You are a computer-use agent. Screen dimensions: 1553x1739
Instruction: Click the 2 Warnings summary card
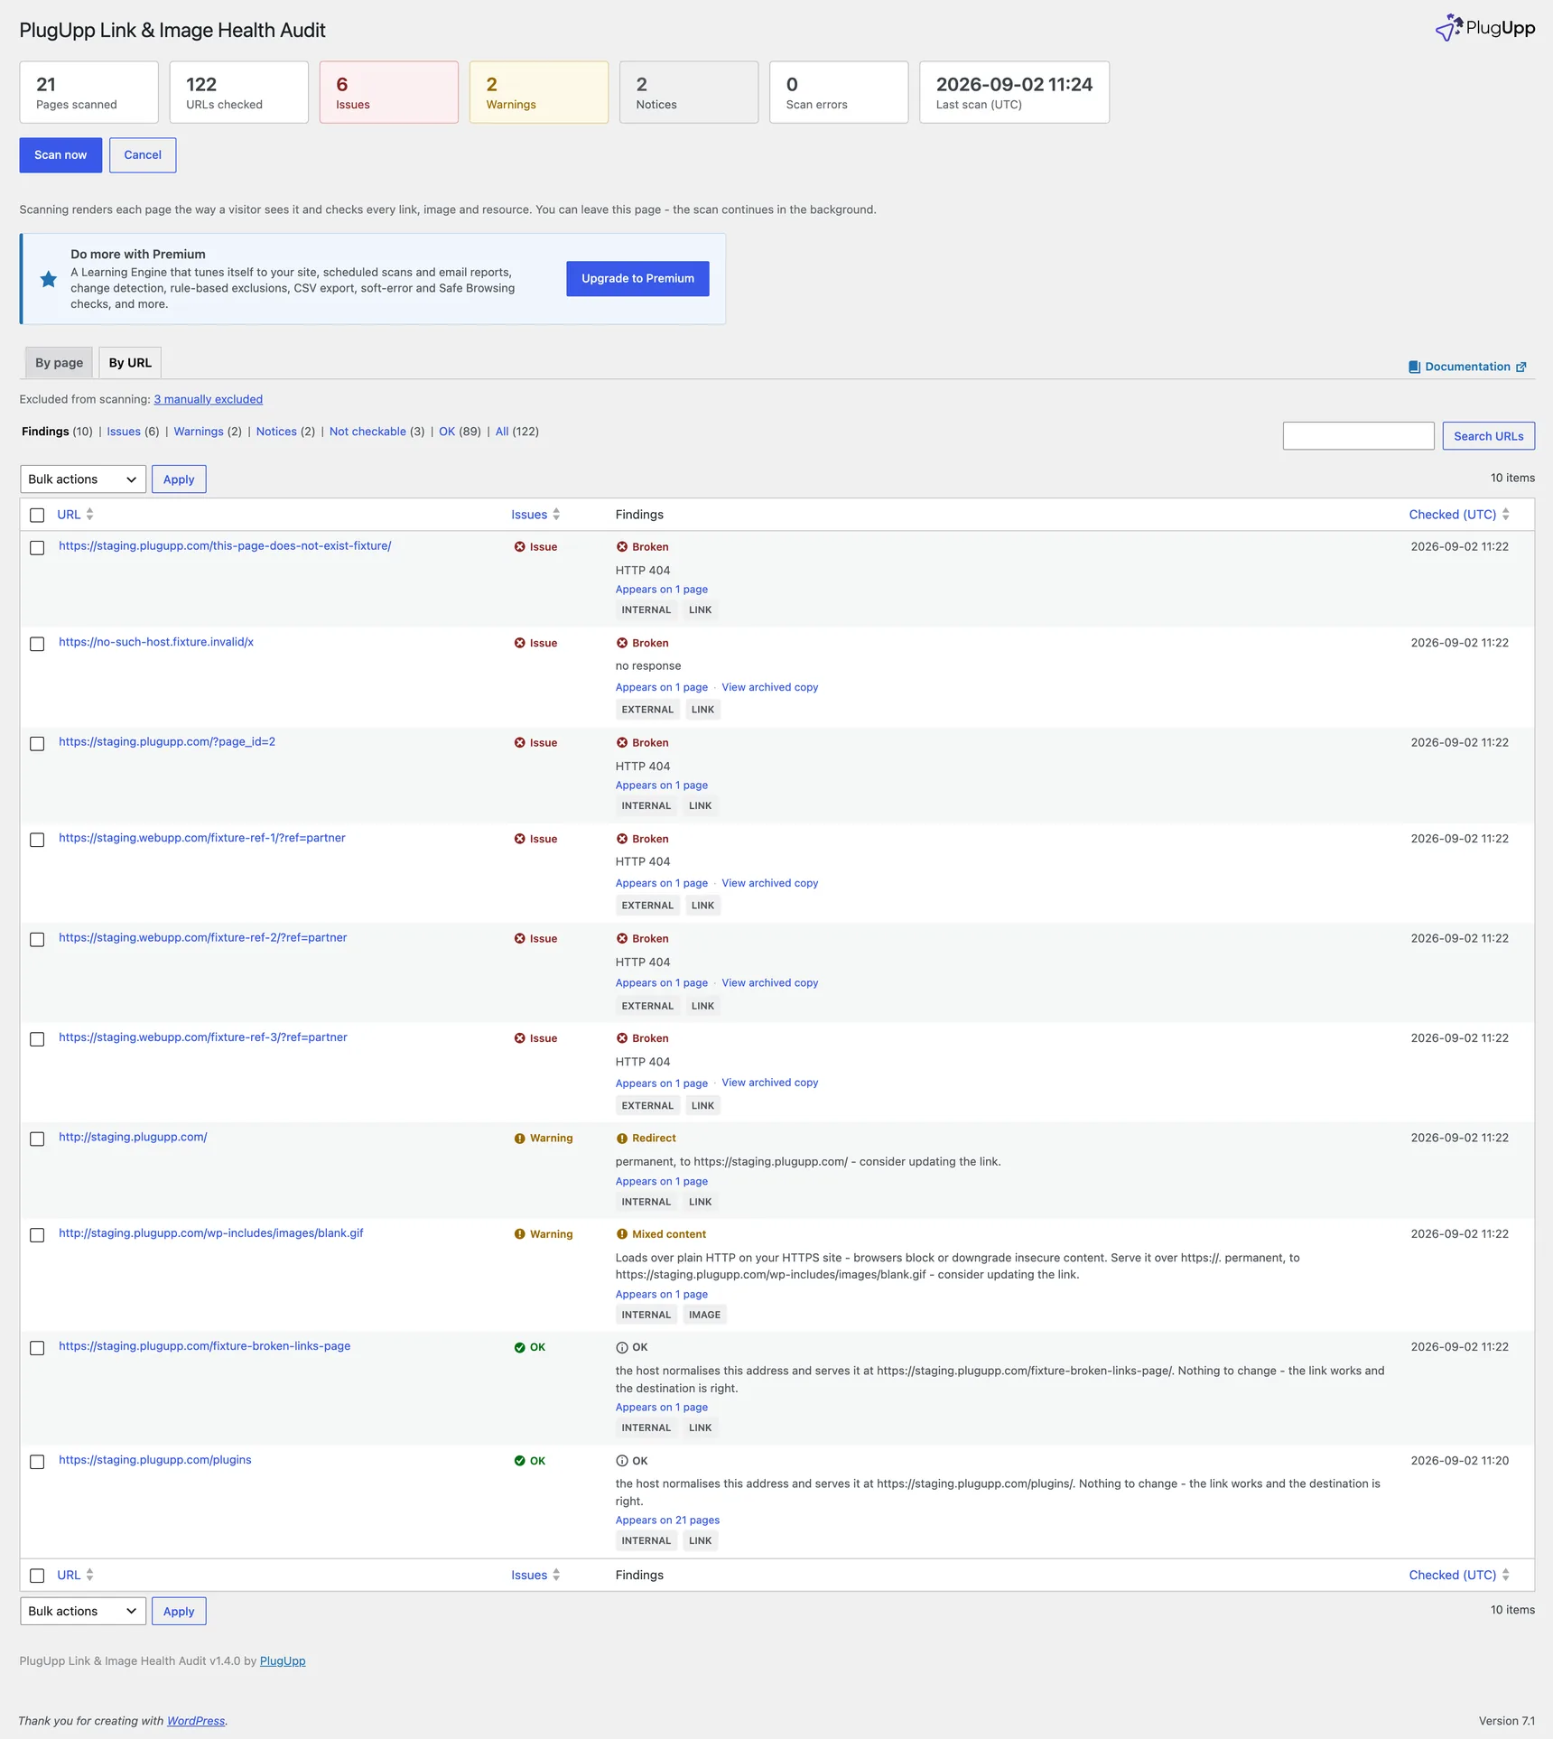pyautogui.click(x=539, y=92)
